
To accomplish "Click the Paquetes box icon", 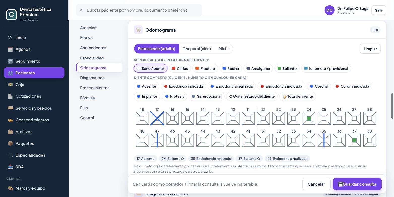I will tap(10, 143).
